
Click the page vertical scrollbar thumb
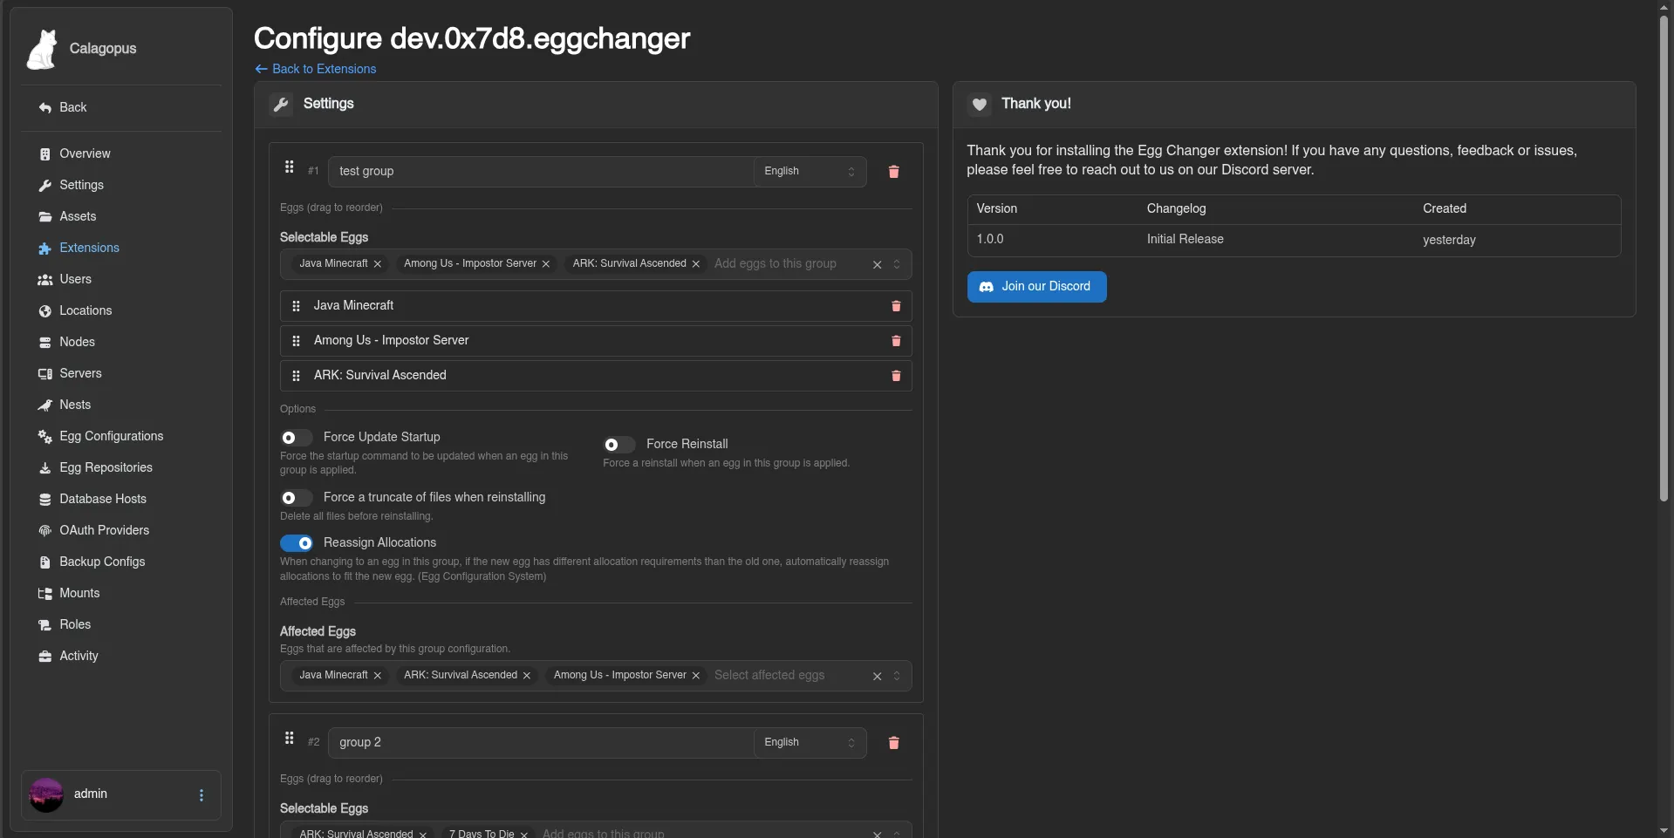[1664, 257]
